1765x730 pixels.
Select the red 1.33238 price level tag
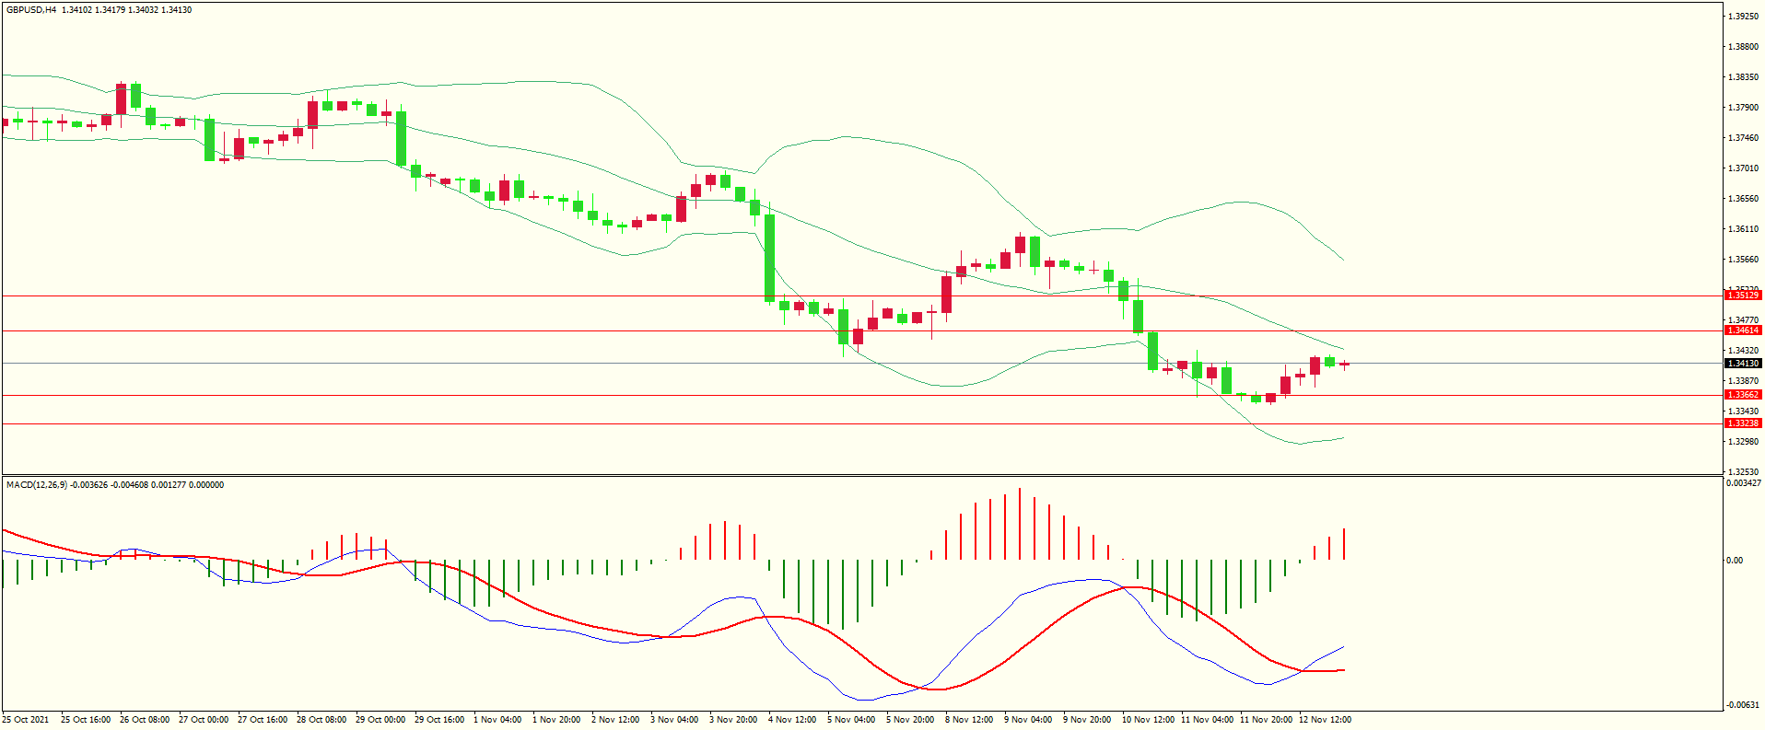[x=1742, y=423]
